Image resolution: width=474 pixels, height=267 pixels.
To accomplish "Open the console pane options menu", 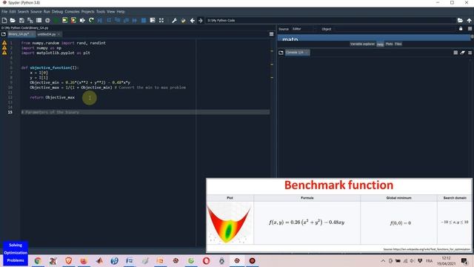I will tap(470, 53).
